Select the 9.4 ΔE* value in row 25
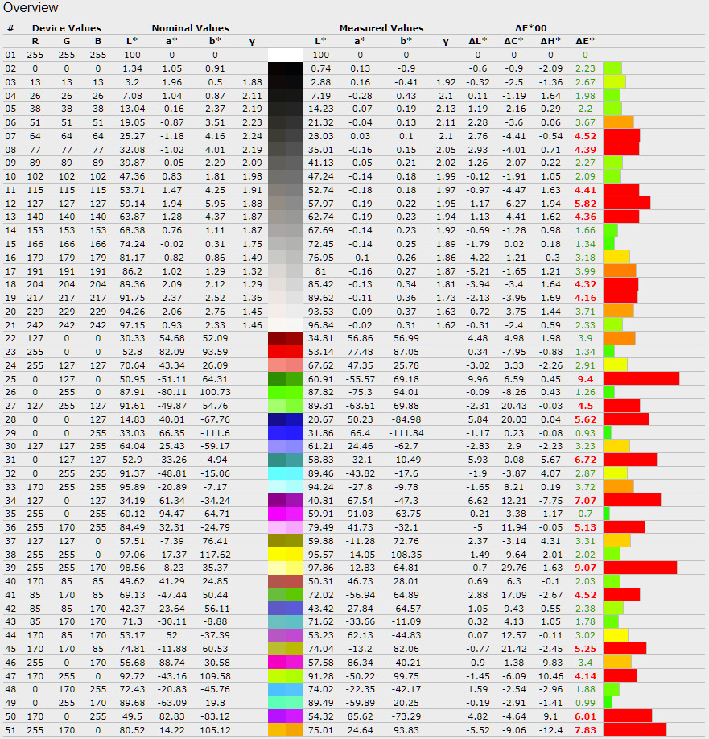This screenshot has width=709, height=739. (x=585, y=378)
